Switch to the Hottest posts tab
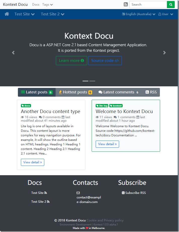Image resolution: width=179 pixels, height=232 pixels. (x=76, y=92)
